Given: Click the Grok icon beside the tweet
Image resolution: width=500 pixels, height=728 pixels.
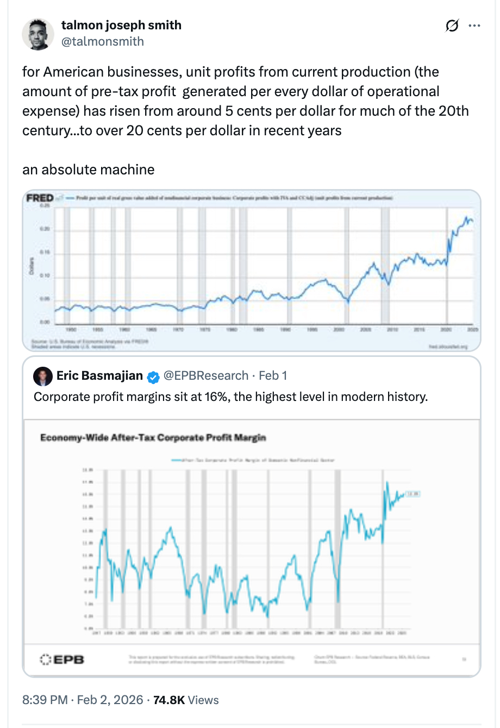Looking at the screenshot, I should [x=452, y=26].
